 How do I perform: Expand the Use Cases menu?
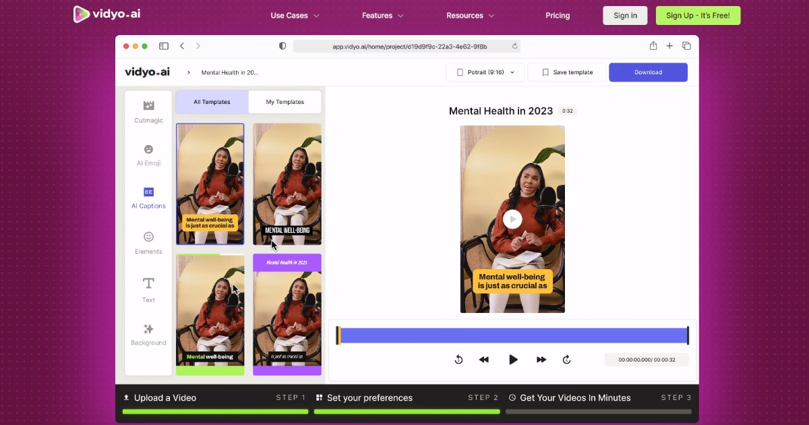[x=295, y=16]
